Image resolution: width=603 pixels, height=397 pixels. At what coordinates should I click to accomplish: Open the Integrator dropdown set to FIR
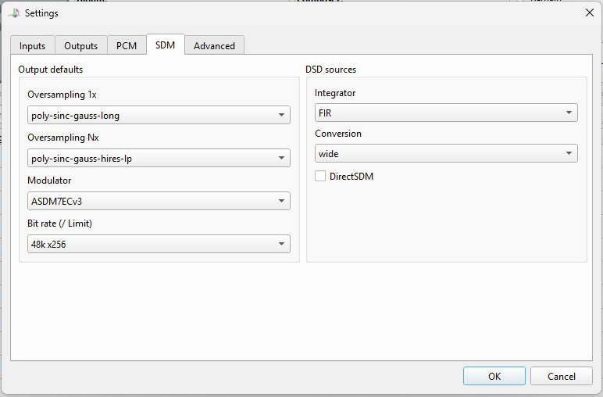point(446,113)
